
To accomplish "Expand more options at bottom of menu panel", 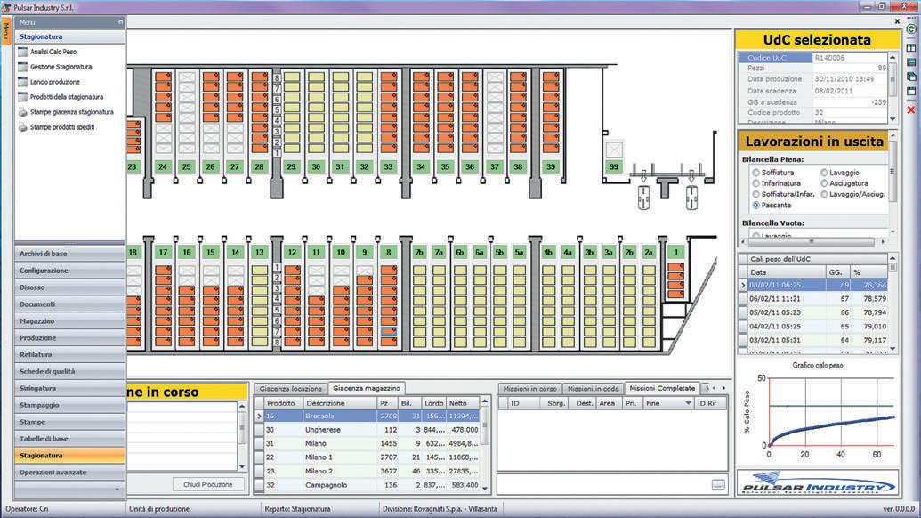I will [x=117, y=489].
